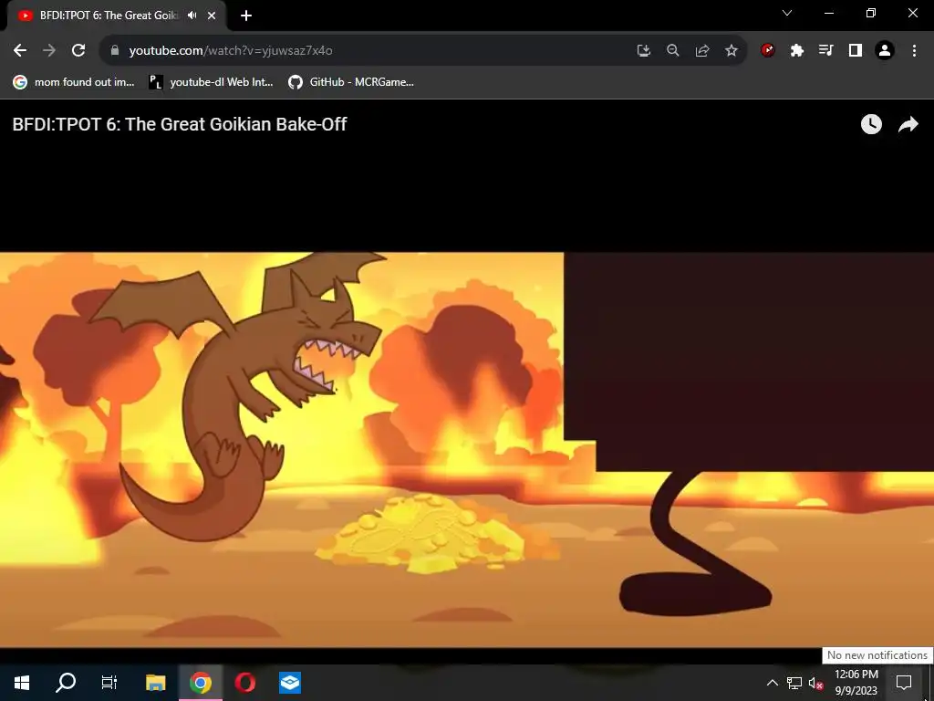This screenshot has height=701, width=934.
Task: Go back to the previous page
Action: tap(20, 50)
